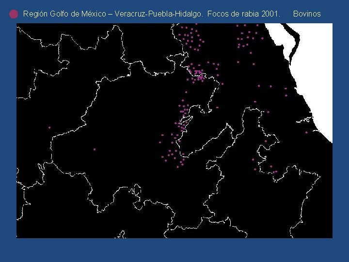The width and height of the screenshot is (349, 262).
Task: Click the pink legend circle beside the title
Action: [14, 14]
